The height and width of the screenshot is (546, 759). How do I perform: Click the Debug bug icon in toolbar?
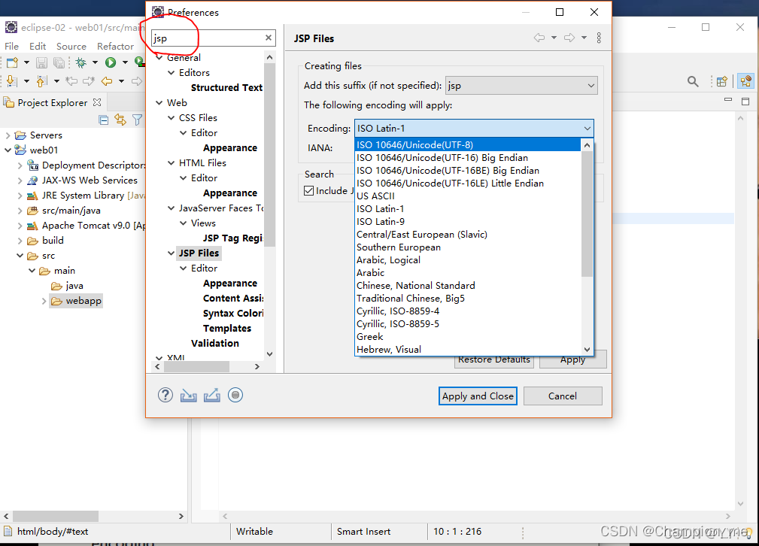[x=81, y=62]
